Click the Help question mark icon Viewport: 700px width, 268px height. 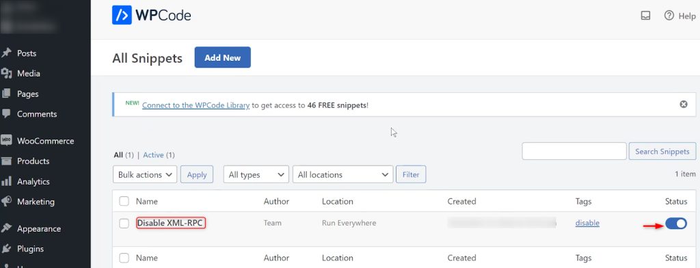669,16
